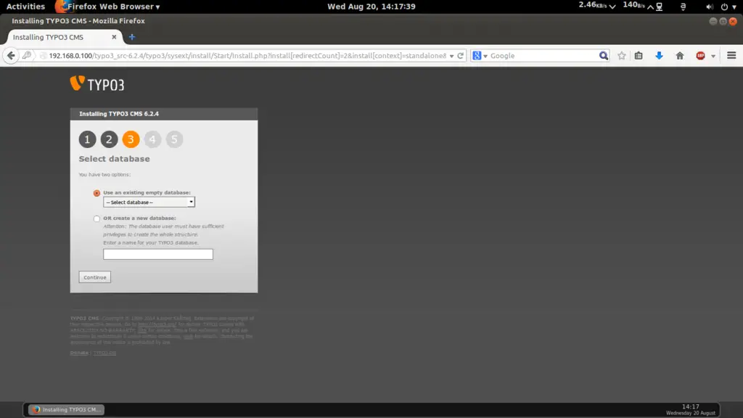Maximize the Firefox window
743x418 pixels.
coord(723,21)
